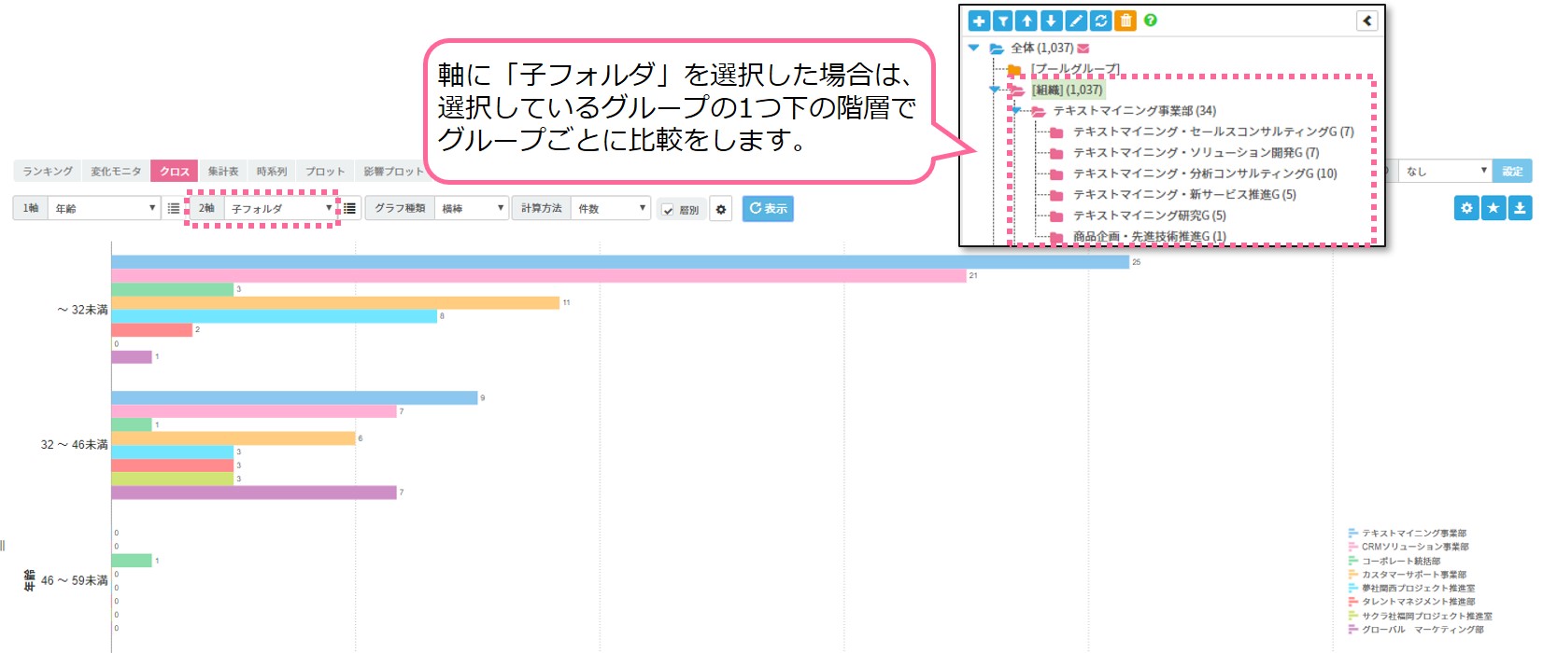Image resolution: width=1543 pixels, height=653 pixels.
Task: Click the top blue bar in ～32未満 group
Action: click(x=616, y=262)
